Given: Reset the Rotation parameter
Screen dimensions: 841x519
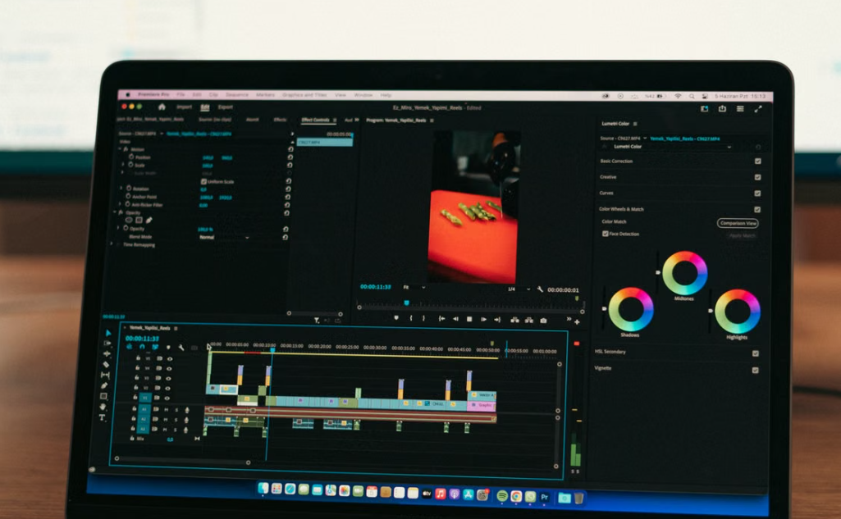Looking at the screenshot, I should [x=288, y=189].
